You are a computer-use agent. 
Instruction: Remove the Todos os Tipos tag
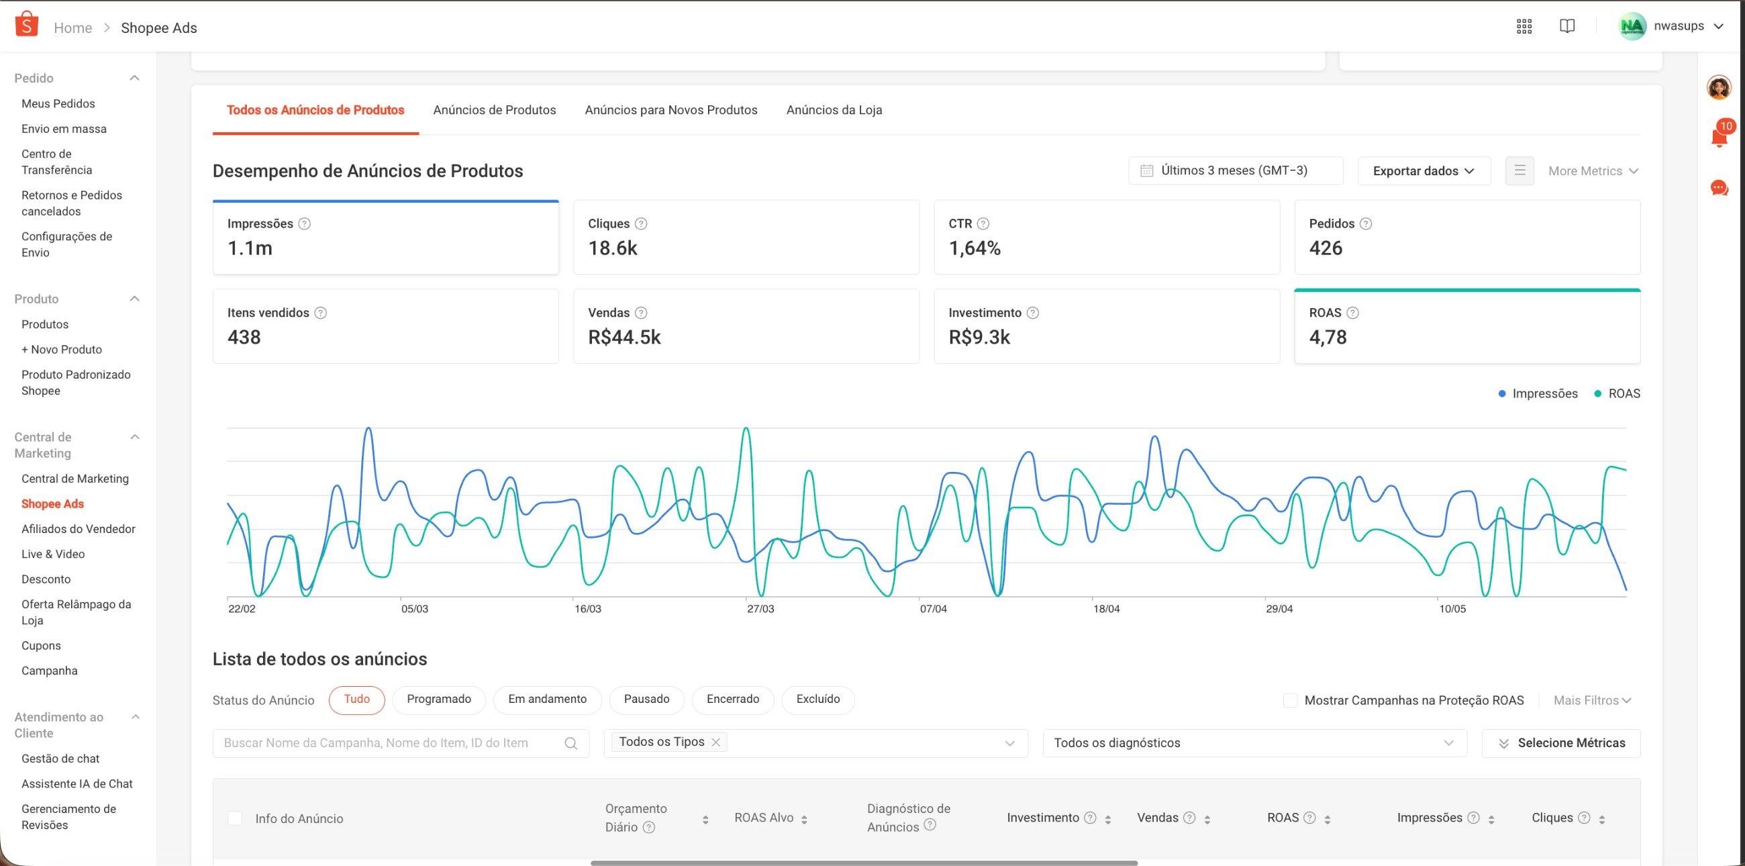[715, 742]
